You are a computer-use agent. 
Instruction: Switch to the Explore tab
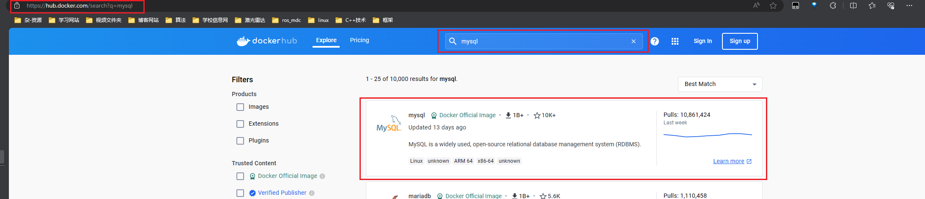point(326,40)
